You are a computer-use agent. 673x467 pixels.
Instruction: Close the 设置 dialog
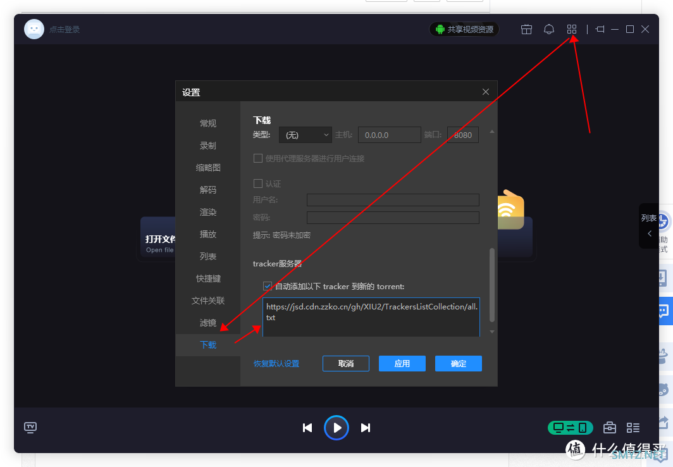pyautogui.click(x=485, y=92)
